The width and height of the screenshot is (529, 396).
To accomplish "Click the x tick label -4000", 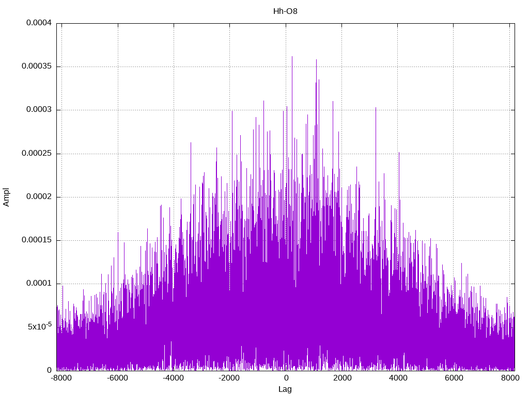I will pos(173,378).
